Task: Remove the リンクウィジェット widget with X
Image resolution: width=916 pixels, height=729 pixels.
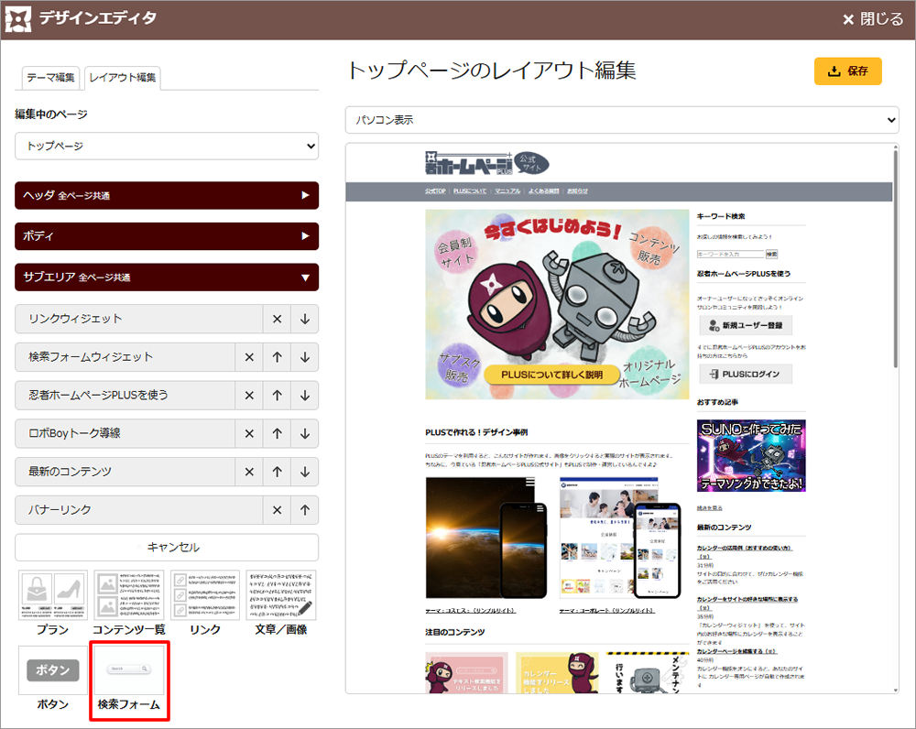Action: [277, 319]
